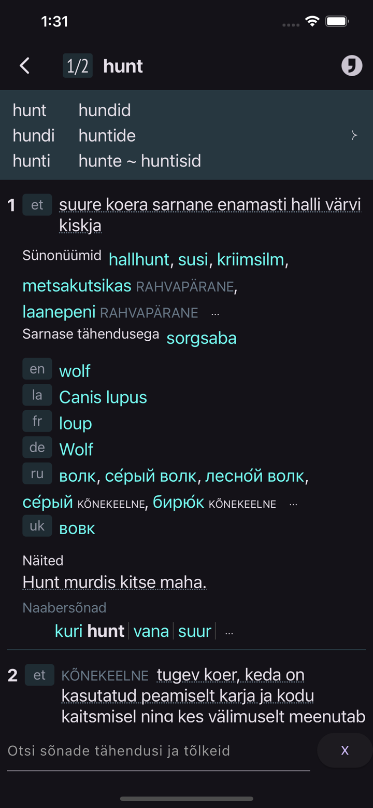Tap the X button near the search bar
This screenshot has height=808, width=373.
(x=344, y=750)
